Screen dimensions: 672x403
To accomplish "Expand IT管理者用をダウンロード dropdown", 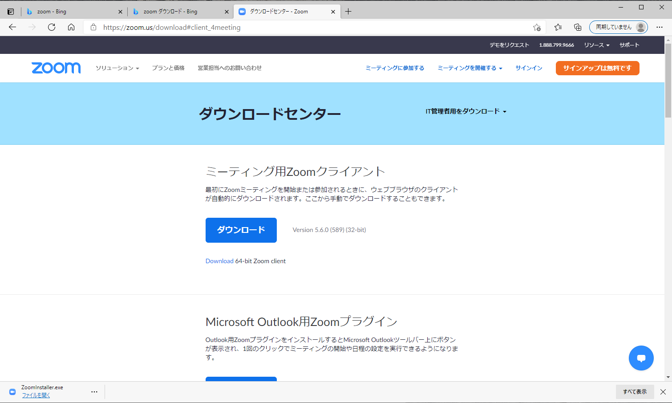I will point(466,111).
